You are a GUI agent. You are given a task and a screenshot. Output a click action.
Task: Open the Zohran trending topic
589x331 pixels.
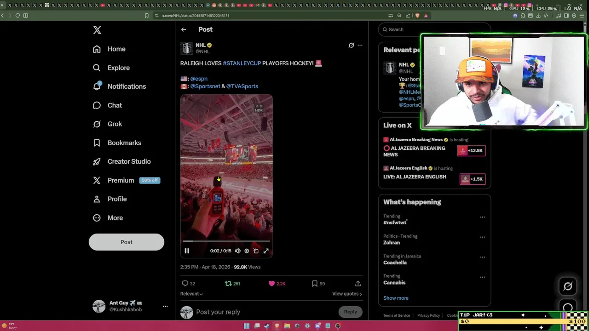(392, 243)
